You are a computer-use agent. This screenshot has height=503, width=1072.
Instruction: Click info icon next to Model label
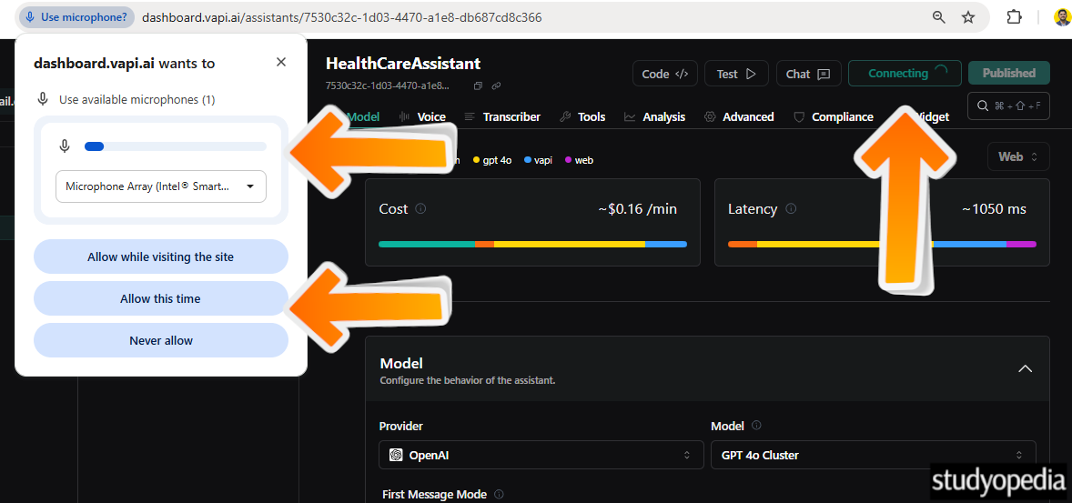(x=756, y=426)
